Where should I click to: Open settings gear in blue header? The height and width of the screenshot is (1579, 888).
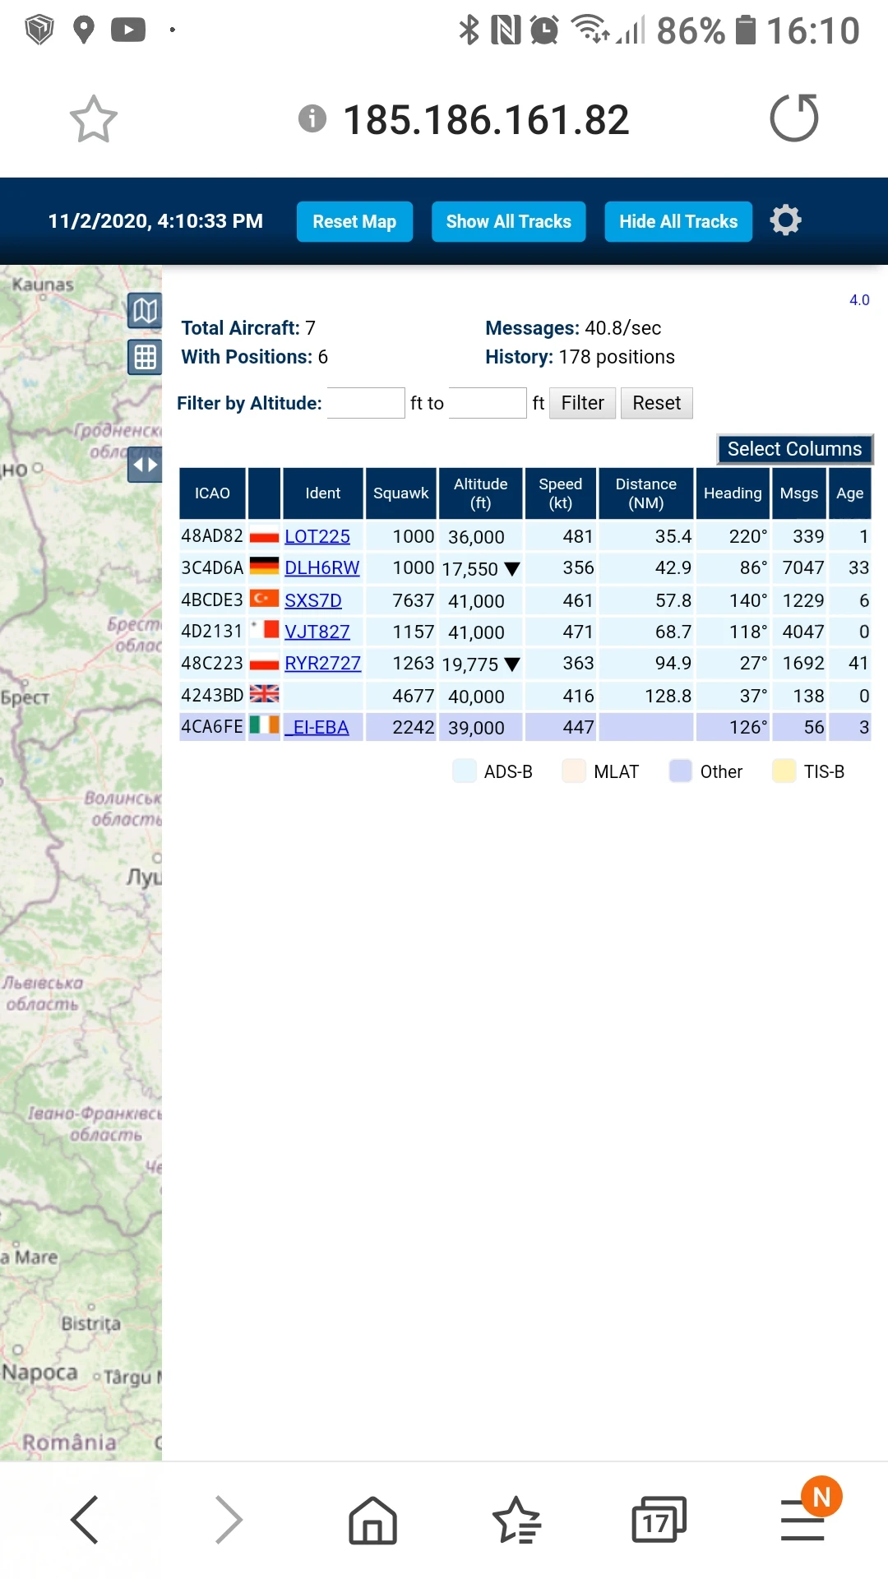click(785, 220)
